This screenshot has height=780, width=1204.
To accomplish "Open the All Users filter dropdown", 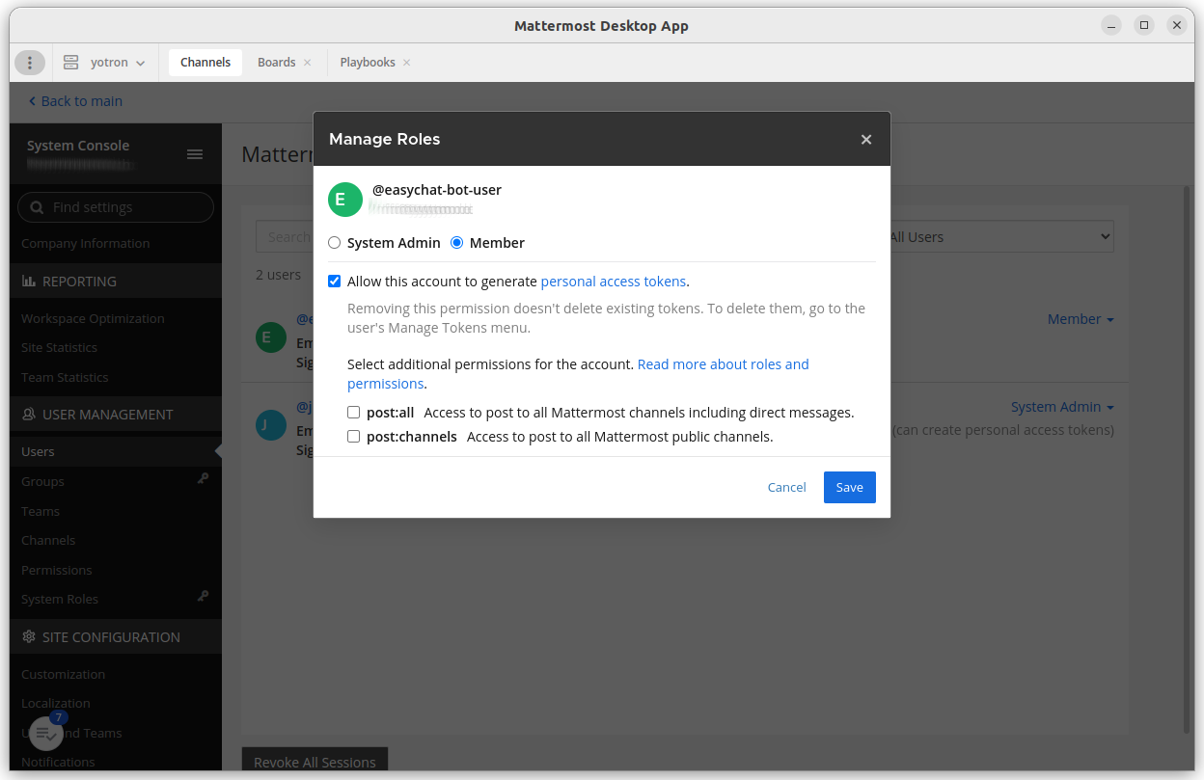I will 999,237.
